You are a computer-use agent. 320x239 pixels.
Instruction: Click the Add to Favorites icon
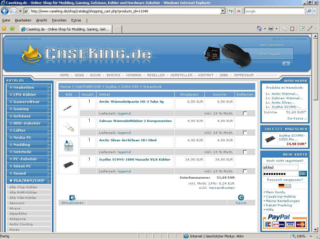tap(12, 29)
